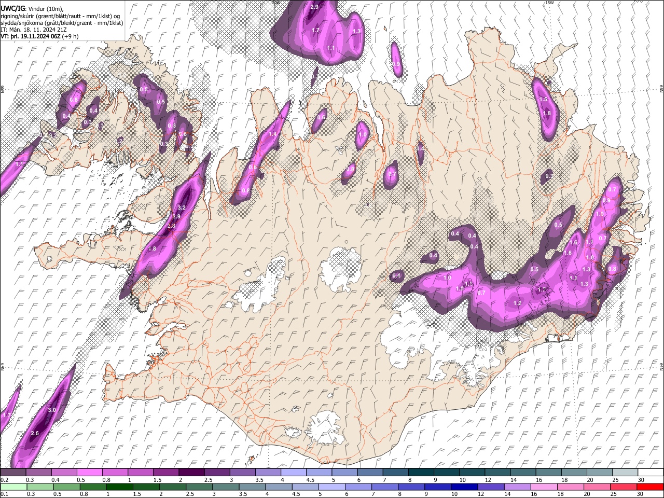Click the 3.2 snowfall value on the map
The width and height of the screenshot is (664, 498).
(x=182, y=208)
